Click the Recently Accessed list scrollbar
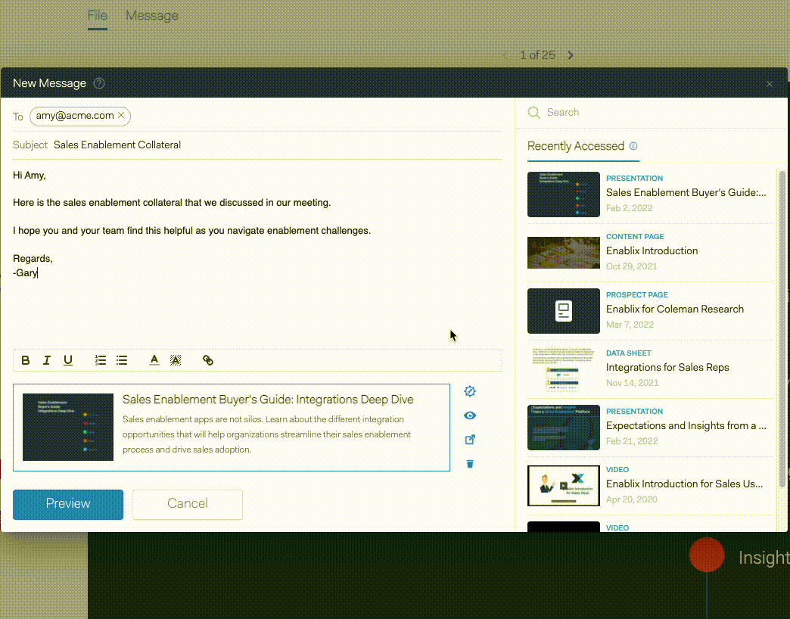 pyautogui.click(x=782, y=328)
